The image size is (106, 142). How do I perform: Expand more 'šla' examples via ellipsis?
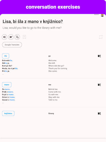coord(3,74)
